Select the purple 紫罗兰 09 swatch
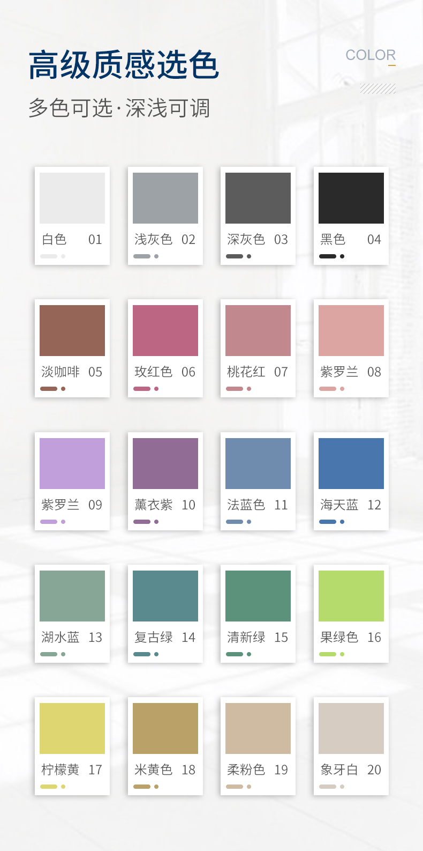The image size is (423, 851). click(72, 463)
